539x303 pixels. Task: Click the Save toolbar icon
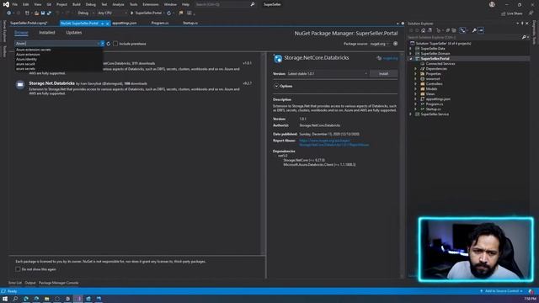click(43, 13)
